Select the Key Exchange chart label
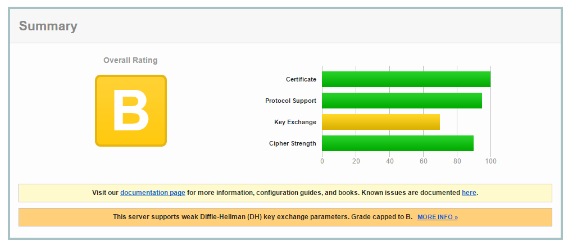 pyautogui.click(x=295, y=122)
